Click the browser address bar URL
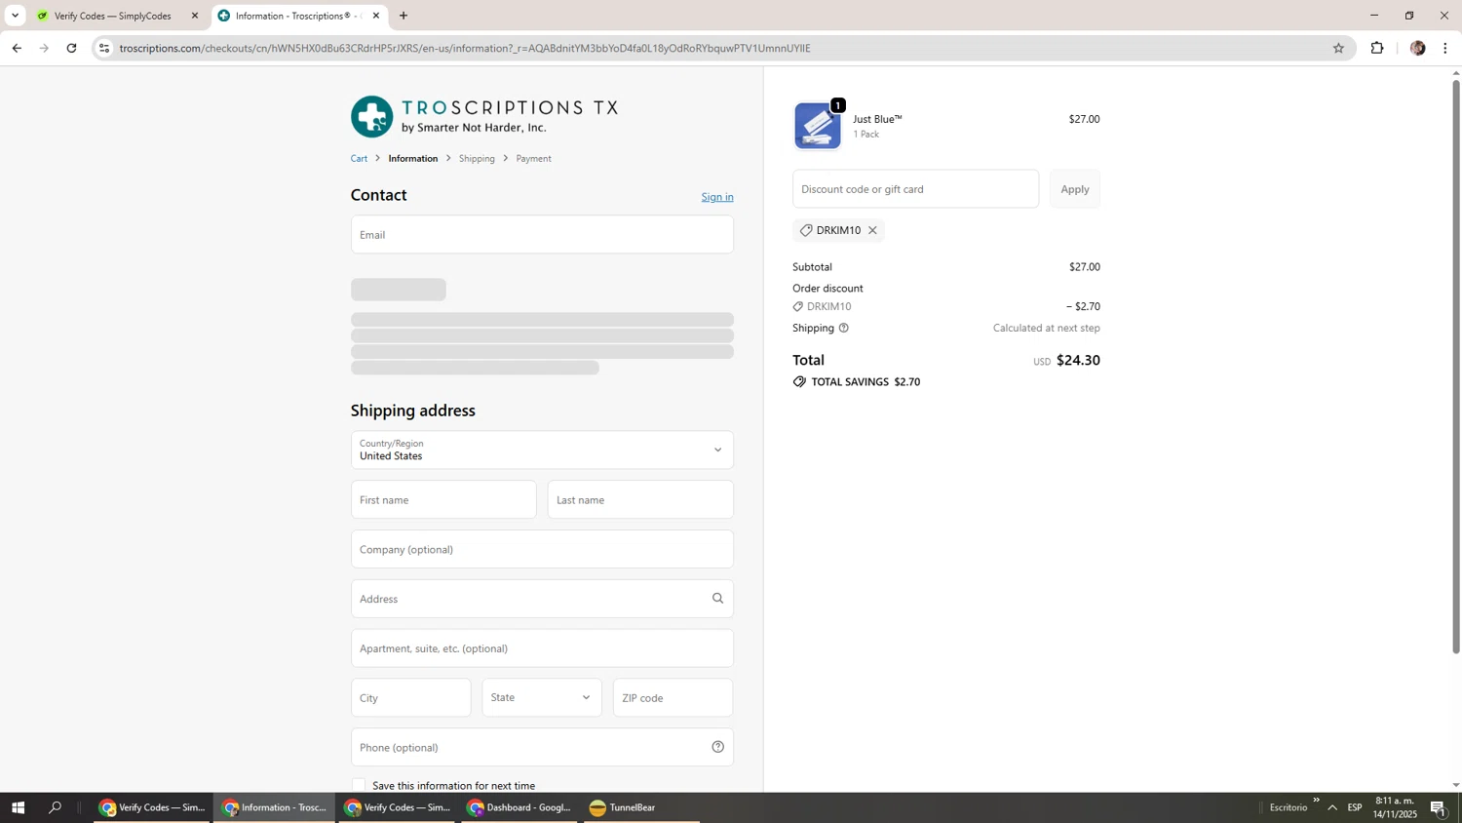1462x823 pixels. (465, 48)
